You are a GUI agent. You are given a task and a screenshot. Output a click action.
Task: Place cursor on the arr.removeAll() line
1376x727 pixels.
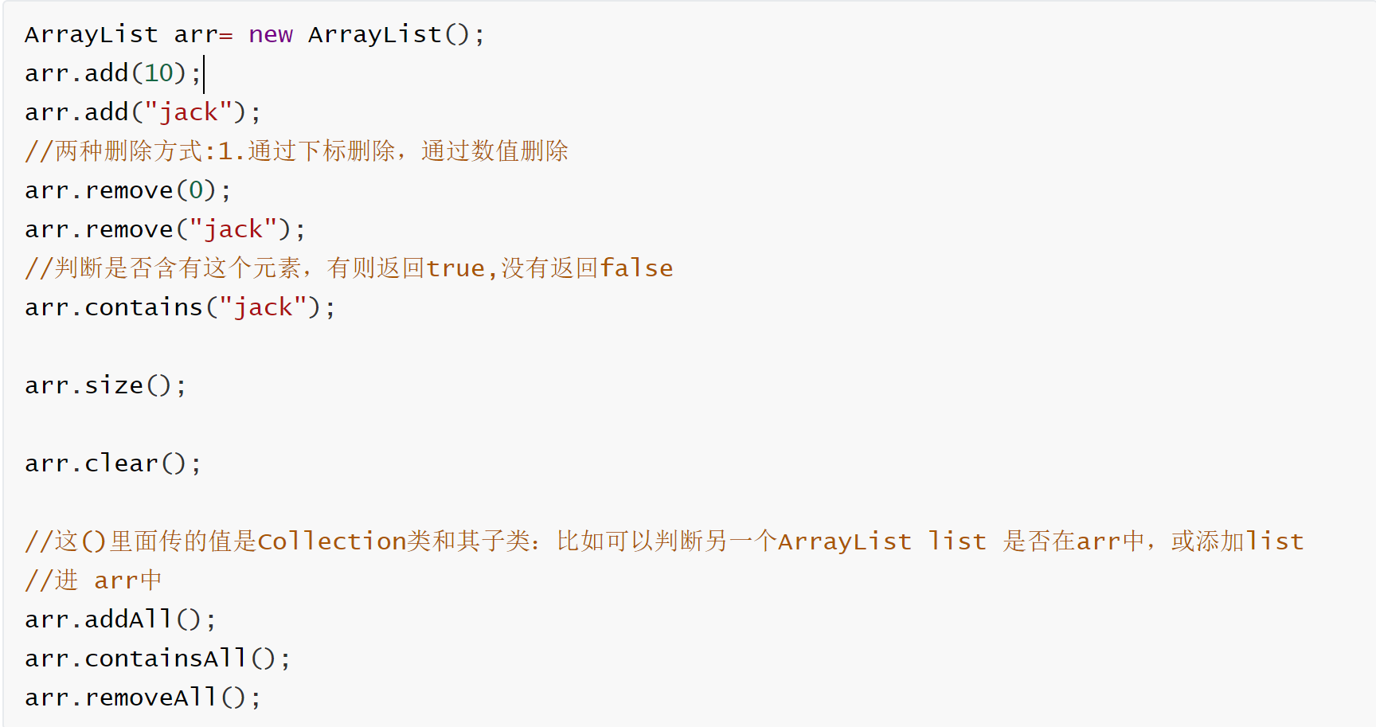pos(142,698)
